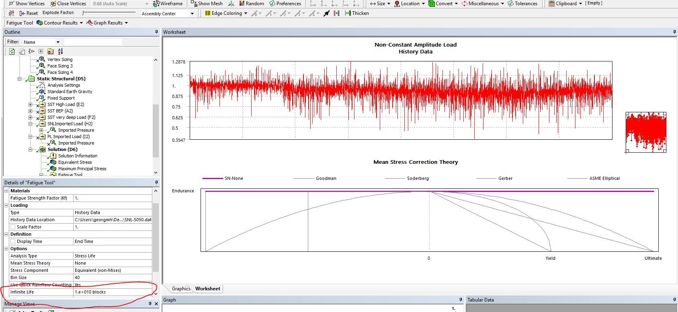Select Fixed Support in the outline
The height and width of the screenshot is (312, 678).
[x=61, y=98]
